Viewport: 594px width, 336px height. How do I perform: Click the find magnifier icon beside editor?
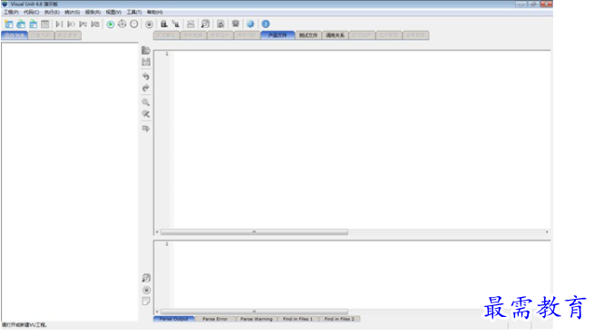coord(146,102)
